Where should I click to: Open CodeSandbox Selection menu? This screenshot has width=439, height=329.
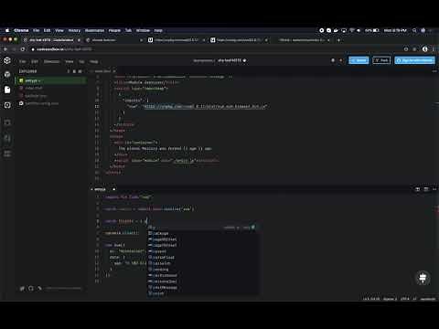(x=51, y=61)
